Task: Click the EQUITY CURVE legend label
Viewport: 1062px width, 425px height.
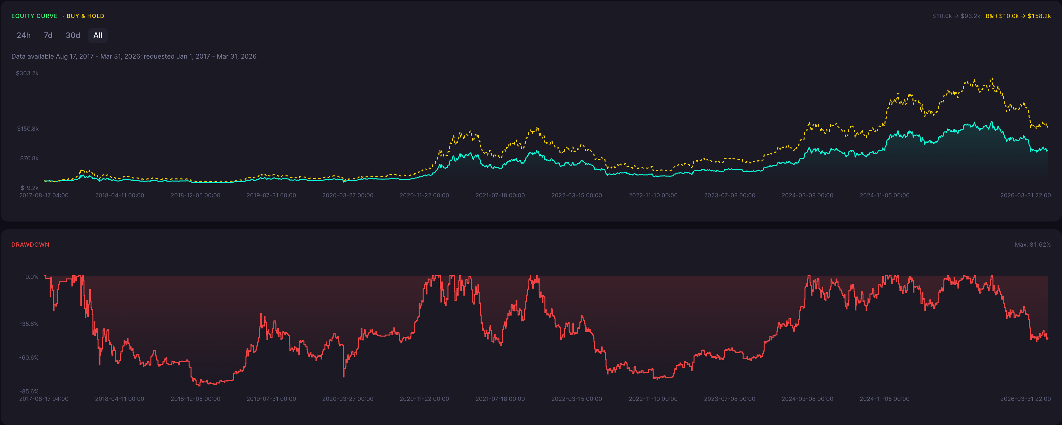Action: (x=34, y=16)
